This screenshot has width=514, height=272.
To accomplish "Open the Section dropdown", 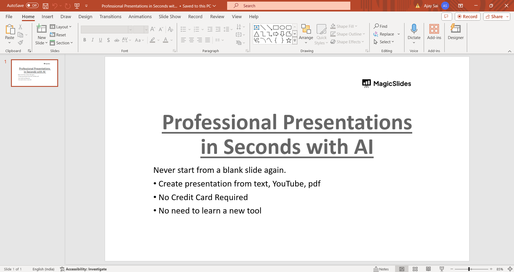I will [x=61, y=43].
